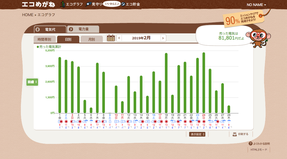The height and width of the screenshot is (159, 287).
Task: Click the date label 16 土
Action: click(154, 117)
